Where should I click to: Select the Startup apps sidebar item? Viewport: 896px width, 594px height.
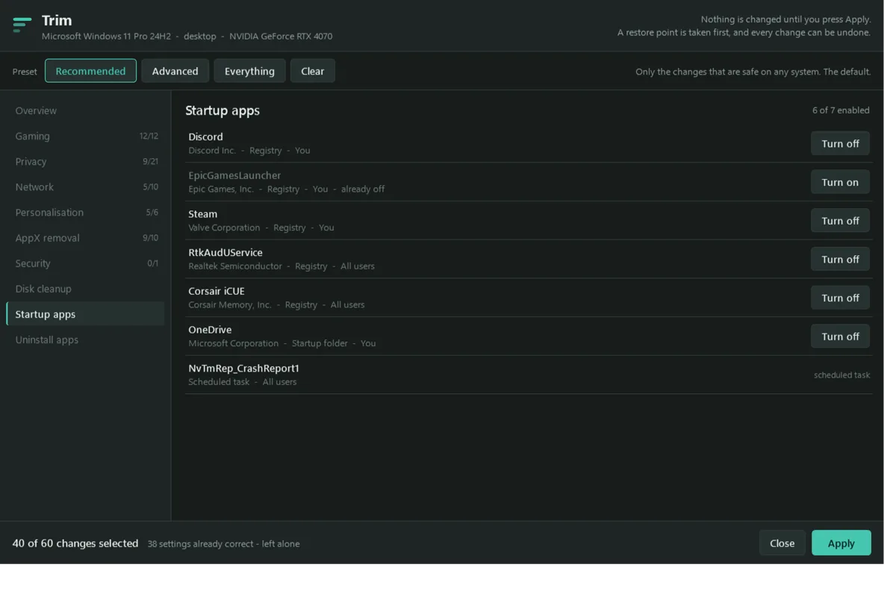(x=85, y=313)
